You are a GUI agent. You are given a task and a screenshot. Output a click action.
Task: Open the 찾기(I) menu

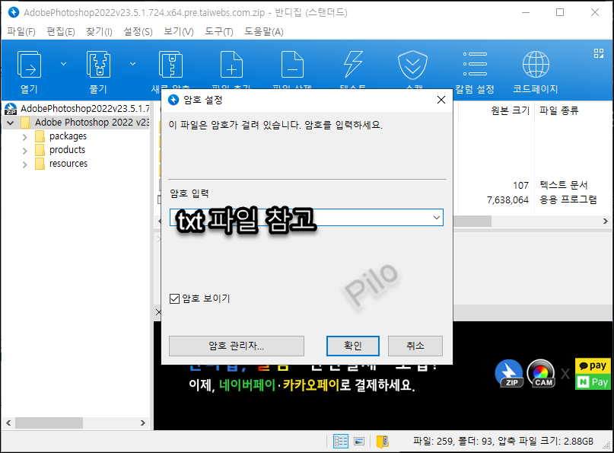tap(99, 32)
